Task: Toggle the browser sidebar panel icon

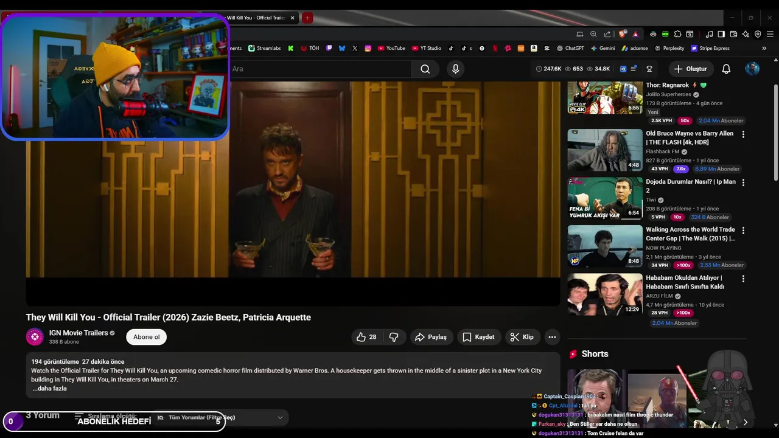Action: [x=721, y=34]
